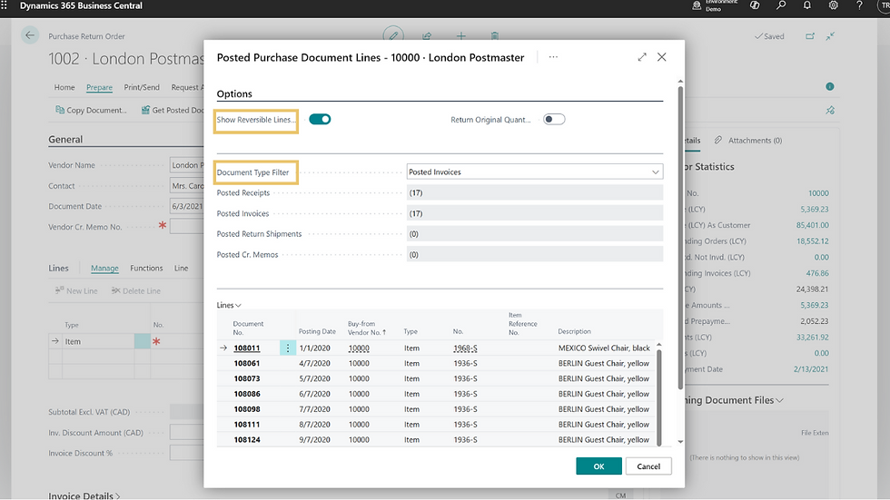Select row with document 108098
The image size is (890, 500).
[436, 409]
